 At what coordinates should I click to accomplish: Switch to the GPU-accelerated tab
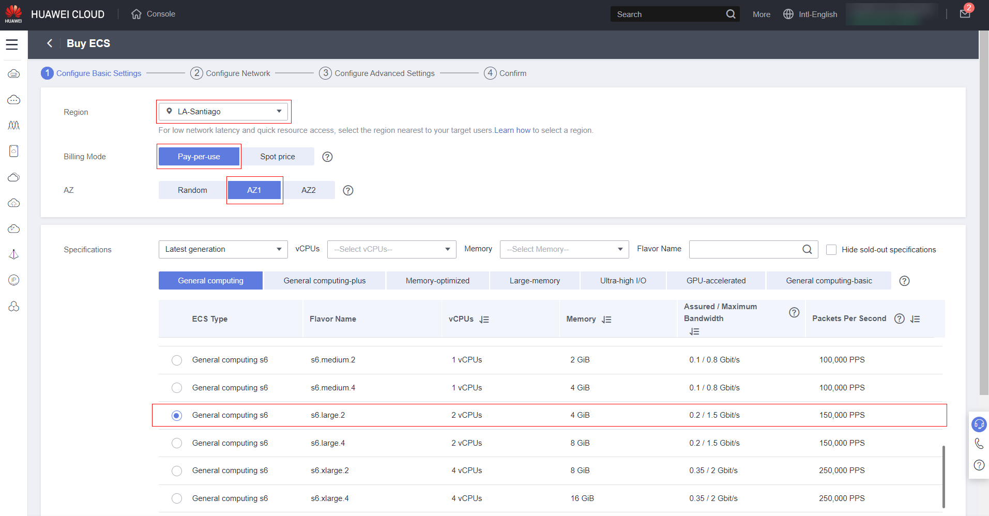pos(716,281)
